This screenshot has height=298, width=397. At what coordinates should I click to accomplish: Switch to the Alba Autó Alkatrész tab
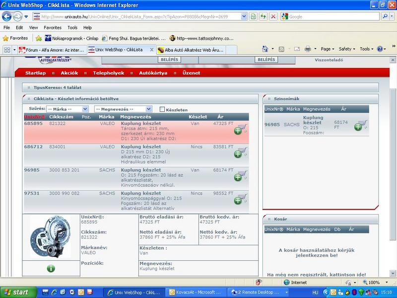point(191,50)
